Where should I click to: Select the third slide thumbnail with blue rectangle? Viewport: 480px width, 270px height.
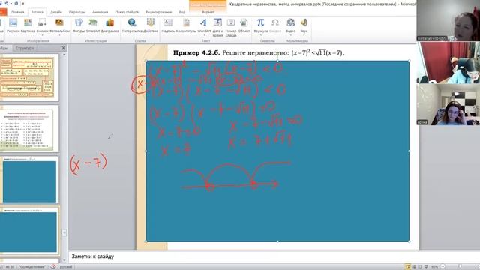[x=29, y=180]
